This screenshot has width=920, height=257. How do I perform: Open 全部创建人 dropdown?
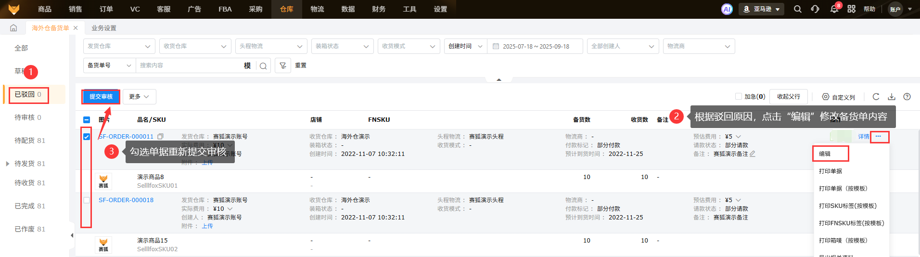coord(623,46)
